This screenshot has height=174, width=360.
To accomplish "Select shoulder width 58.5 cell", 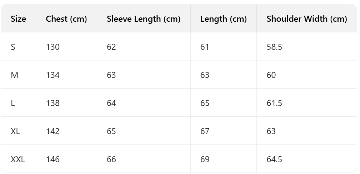I will coord(274,47).
